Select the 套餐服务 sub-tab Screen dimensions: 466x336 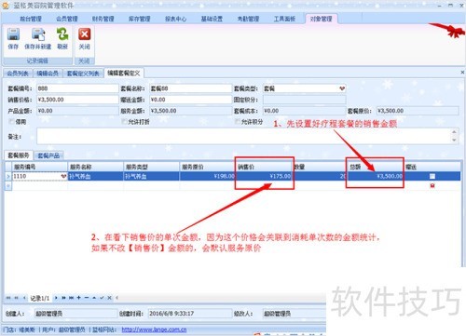(19, 155)
